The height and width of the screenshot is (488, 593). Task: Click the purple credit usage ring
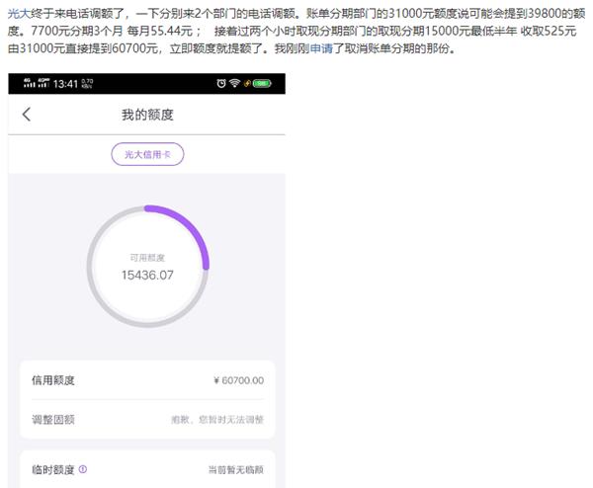(147, 266)
